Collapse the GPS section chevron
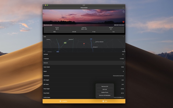 pyautogui.click(x=123, y=37)
